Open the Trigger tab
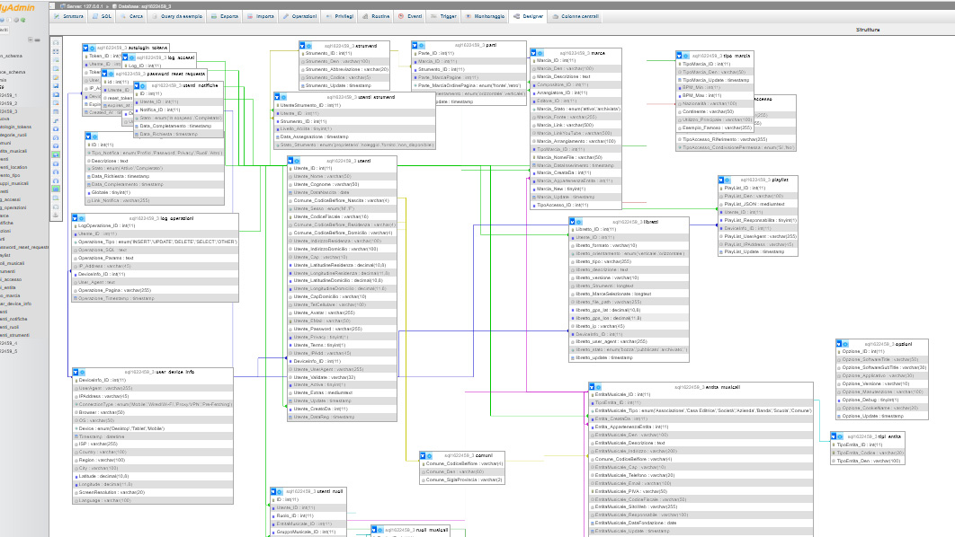Image resolution: width=955 pixels, height=537 pixels. pos(443,16)
